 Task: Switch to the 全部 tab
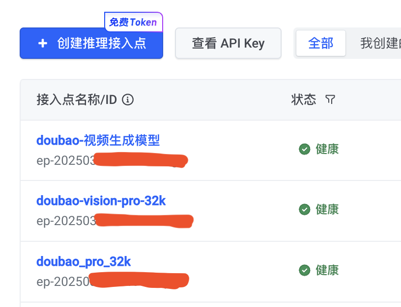coord(320,44)
